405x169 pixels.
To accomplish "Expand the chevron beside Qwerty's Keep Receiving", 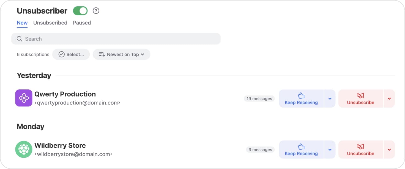I will click(x=330, y=98).
